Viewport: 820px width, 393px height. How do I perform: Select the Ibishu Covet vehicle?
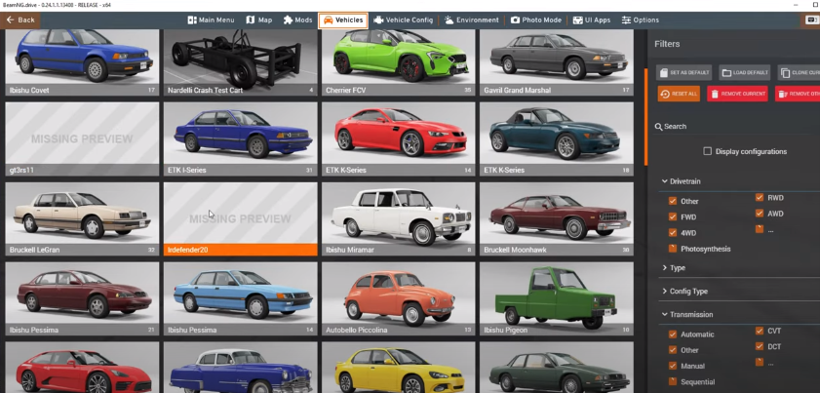tap(82, 62)
